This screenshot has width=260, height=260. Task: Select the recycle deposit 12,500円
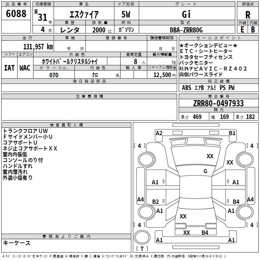[x=164, y=75]
